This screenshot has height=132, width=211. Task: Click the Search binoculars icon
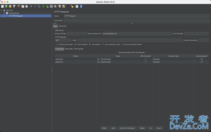68,6
